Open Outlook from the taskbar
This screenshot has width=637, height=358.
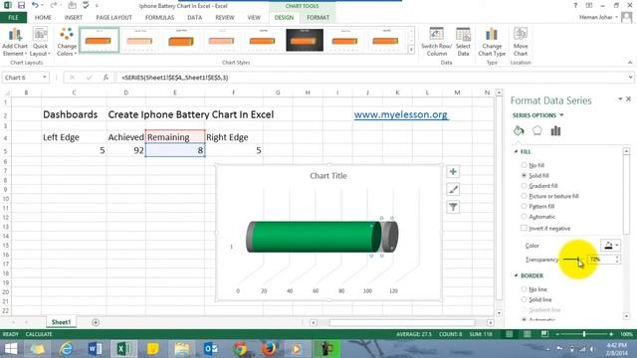pos(211,349)
